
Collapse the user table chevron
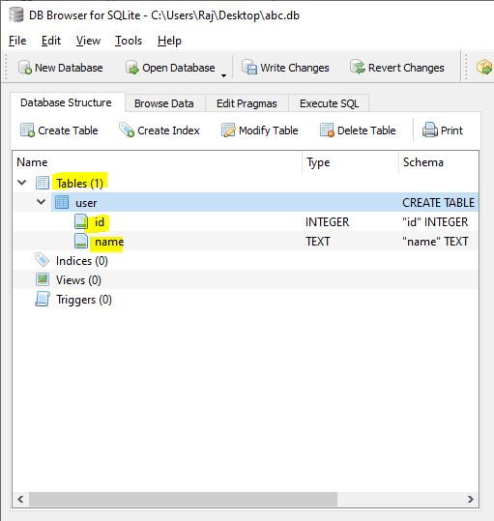coord(42,201)
